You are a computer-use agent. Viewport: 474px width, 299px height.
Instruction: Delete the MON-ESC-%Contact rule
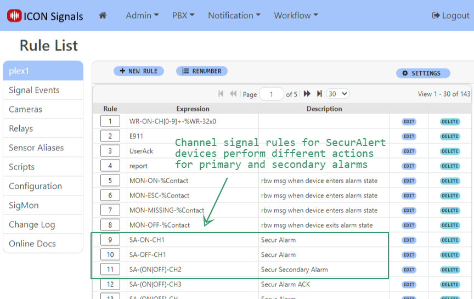(x=450, y=196)
